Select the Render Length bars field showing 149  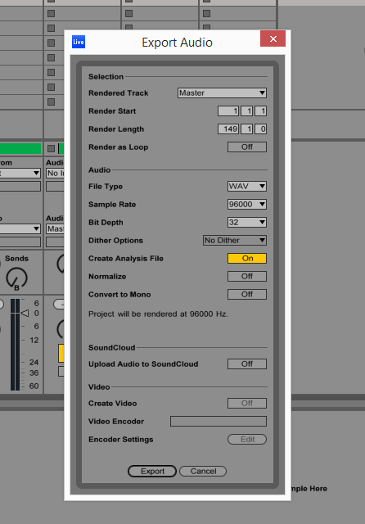(x=228, y=129)
